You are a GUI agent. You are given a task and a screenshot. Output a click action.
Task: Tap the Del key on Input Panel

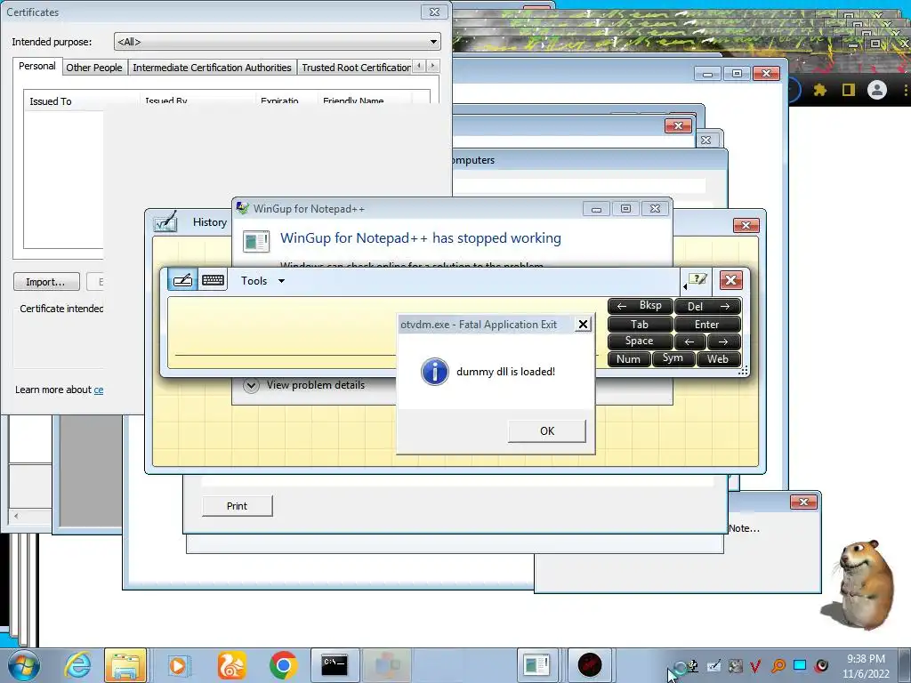(x=707, y=306)
